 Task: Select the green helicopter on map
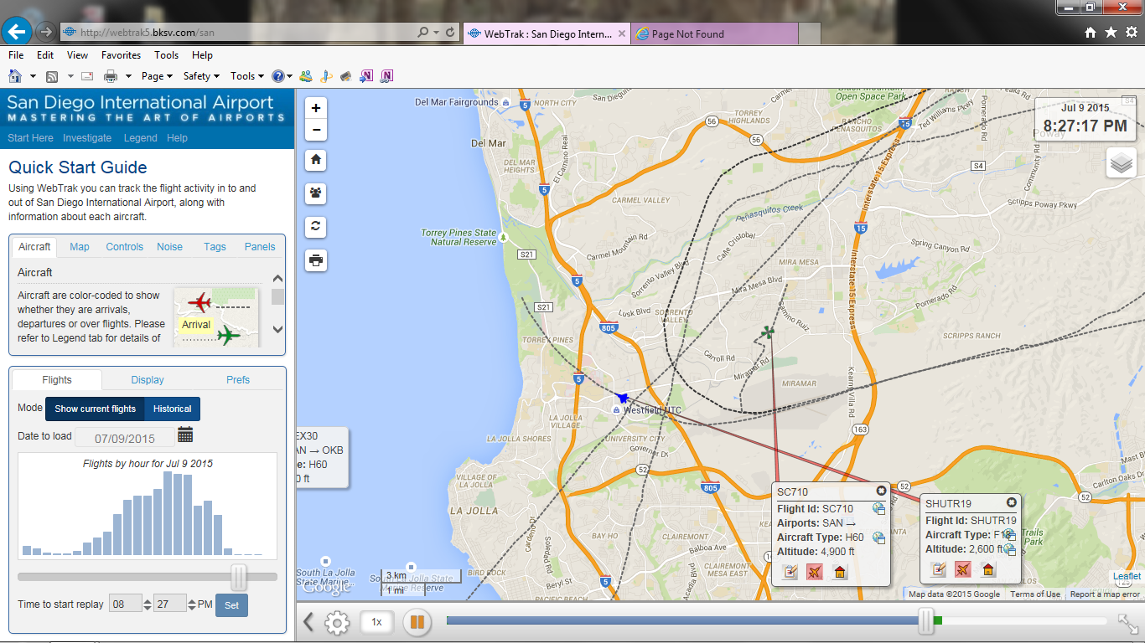click(766, 333)
